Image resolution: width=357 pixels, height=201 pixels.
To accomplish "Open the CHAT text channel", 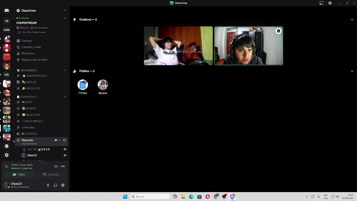I will click(41, 102).
